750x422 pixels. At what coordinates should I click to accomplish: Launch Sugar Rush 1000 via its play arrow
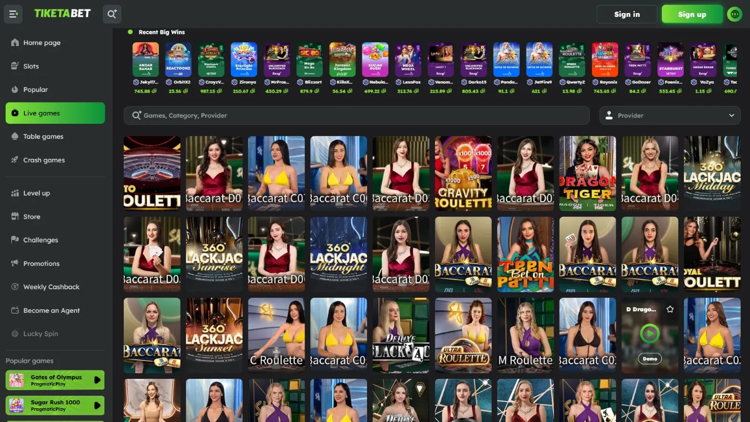[97, 405]
